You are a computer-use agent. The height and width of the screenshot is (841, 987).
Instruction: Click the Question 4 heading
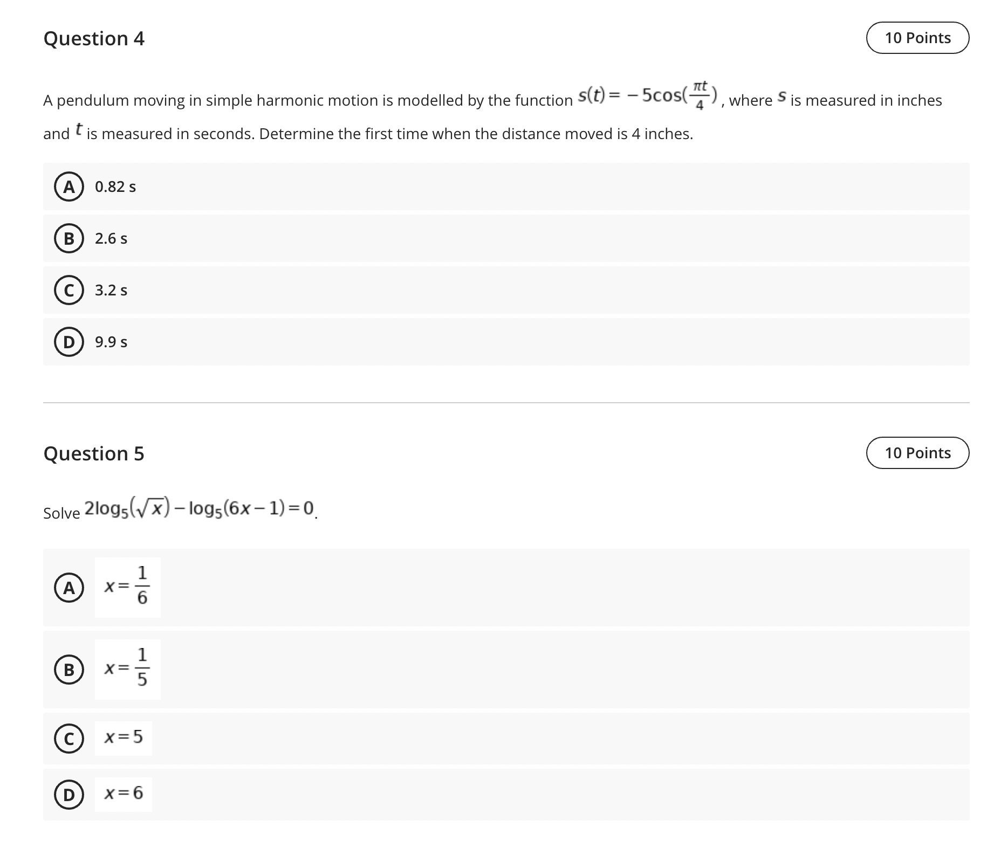point(94,39)
